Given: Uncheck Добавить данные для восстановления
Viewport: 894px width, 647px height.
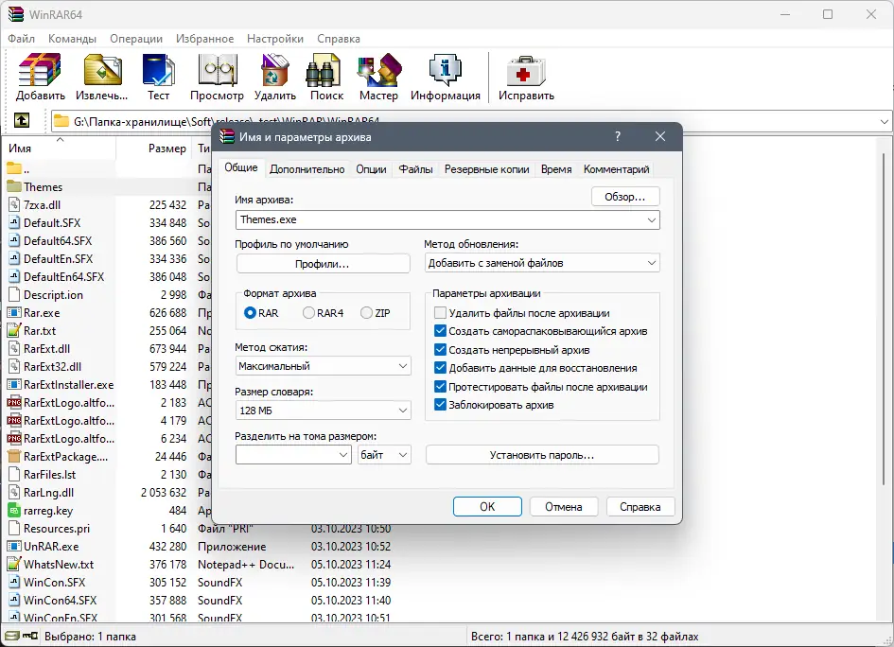Looking at the screenshot, I should (440, 368).
